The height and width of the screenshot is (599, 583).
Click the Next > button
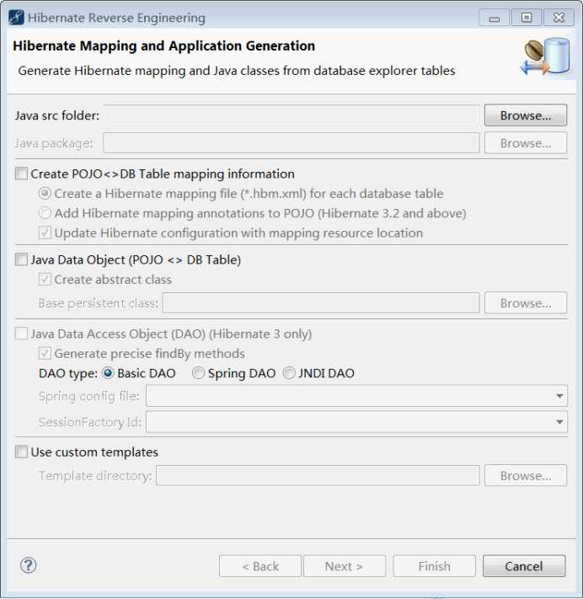345,566
